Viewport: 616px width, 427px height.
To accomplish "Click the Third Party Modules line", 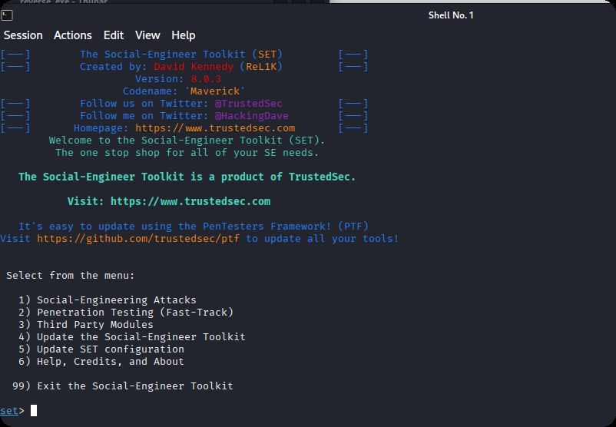I will [x=94, y=325].
